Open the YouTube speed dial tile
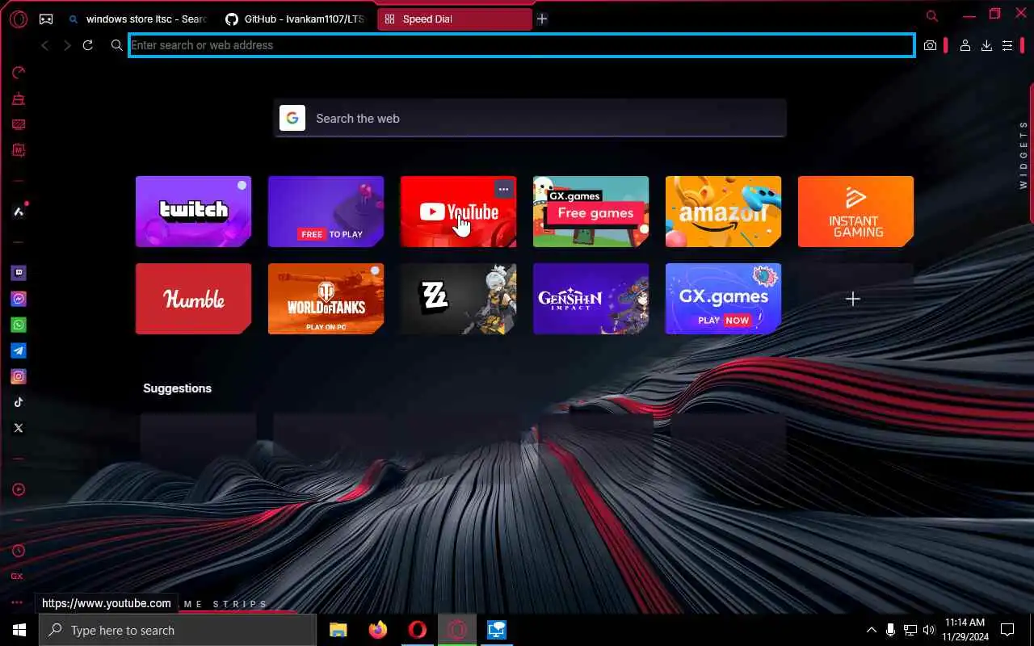This screenshot has height=646, width=1034. pyautogui.click(x=458, y=212)
